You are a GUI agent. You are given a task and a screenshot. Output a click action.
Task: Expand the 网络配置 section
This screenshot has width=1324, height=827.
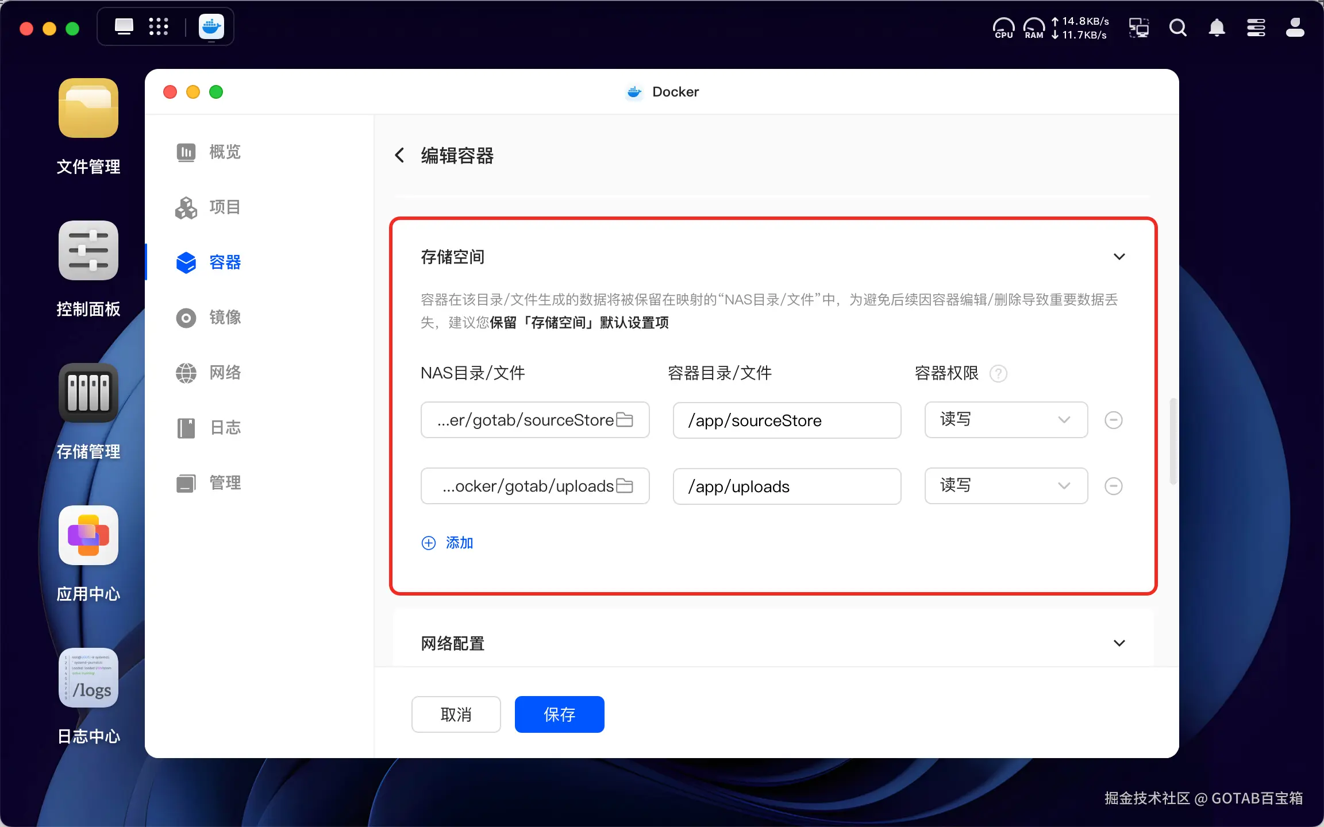pyautogui.click(x=1119, y=643)
